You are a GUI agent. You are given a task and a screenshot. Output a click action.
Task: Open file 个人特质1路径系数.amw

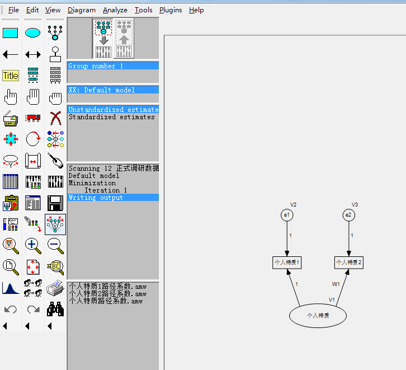(108, 286)
